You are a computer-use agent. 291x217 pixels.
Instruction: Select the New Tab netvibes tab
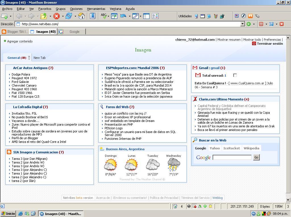(x=40, y=58)
